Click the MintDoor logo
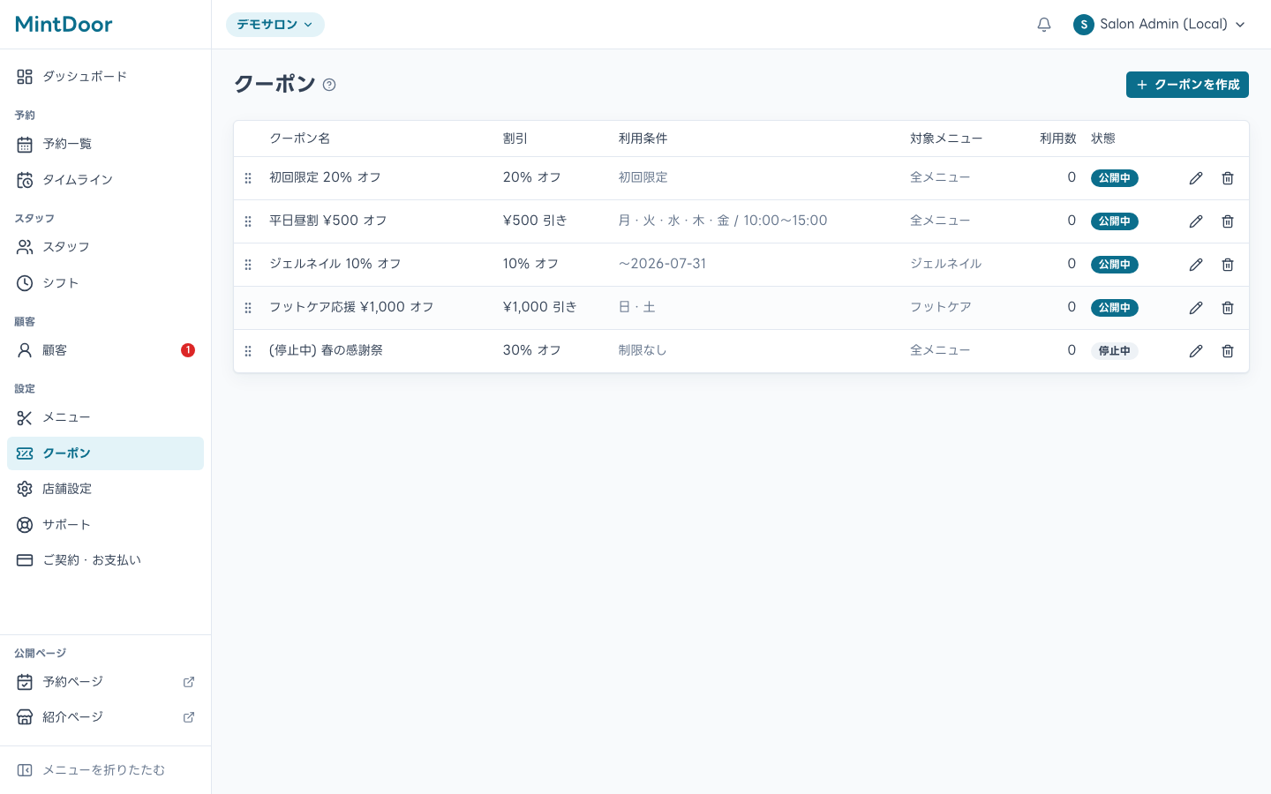This screenshot has width=1271, height=794. [x=64, y=24]
